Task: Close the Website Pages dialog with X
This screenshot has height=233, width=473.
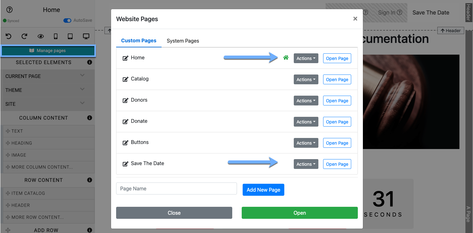Action: tap(355, 19)
